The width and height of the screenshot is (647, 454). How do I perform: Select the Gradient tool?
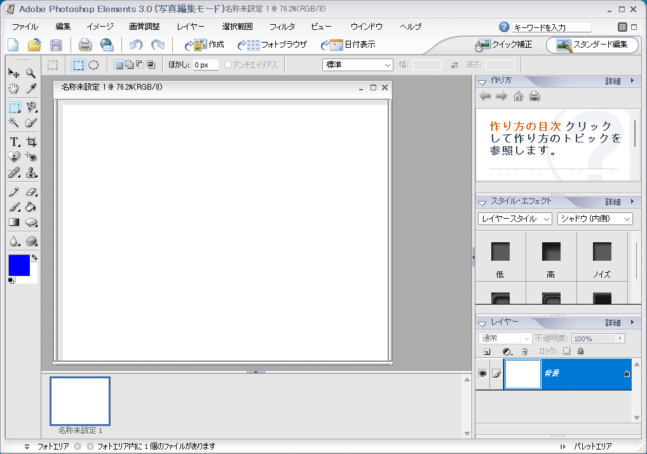tap(14, 222)
